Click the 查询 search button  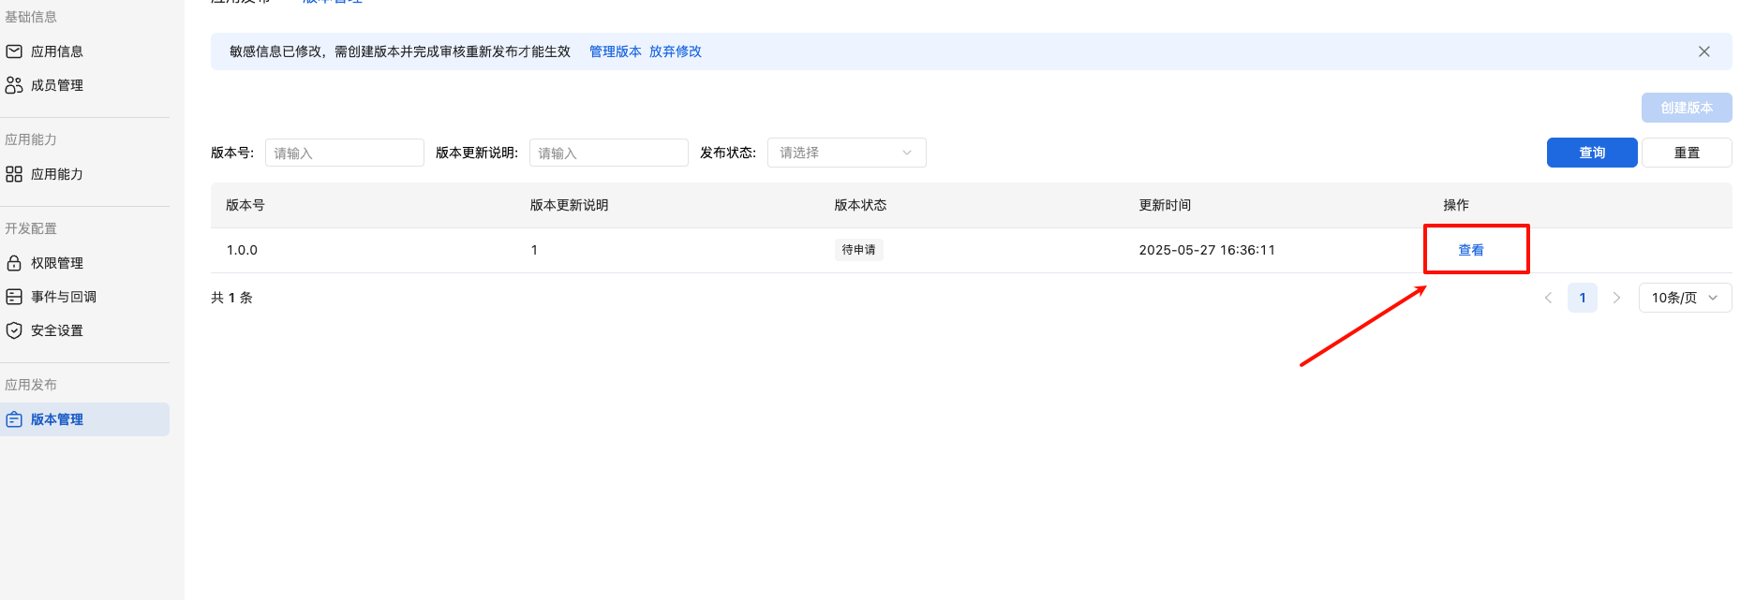pos(1591,153)
